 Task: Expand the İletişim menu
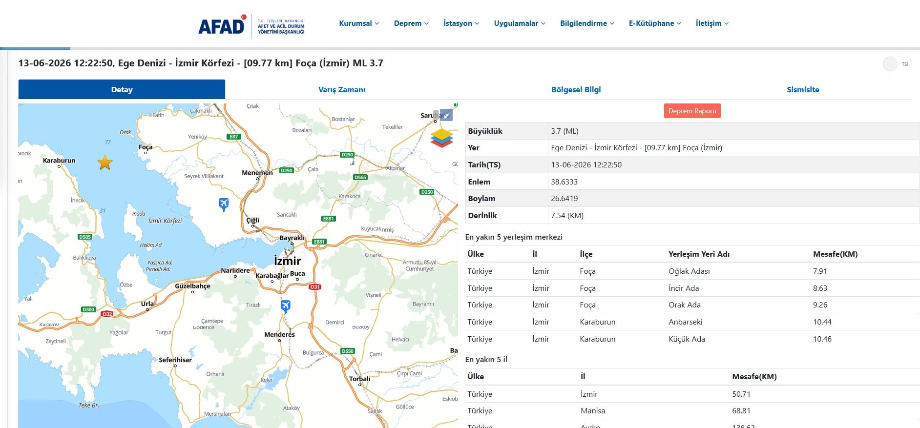(712, 23)
